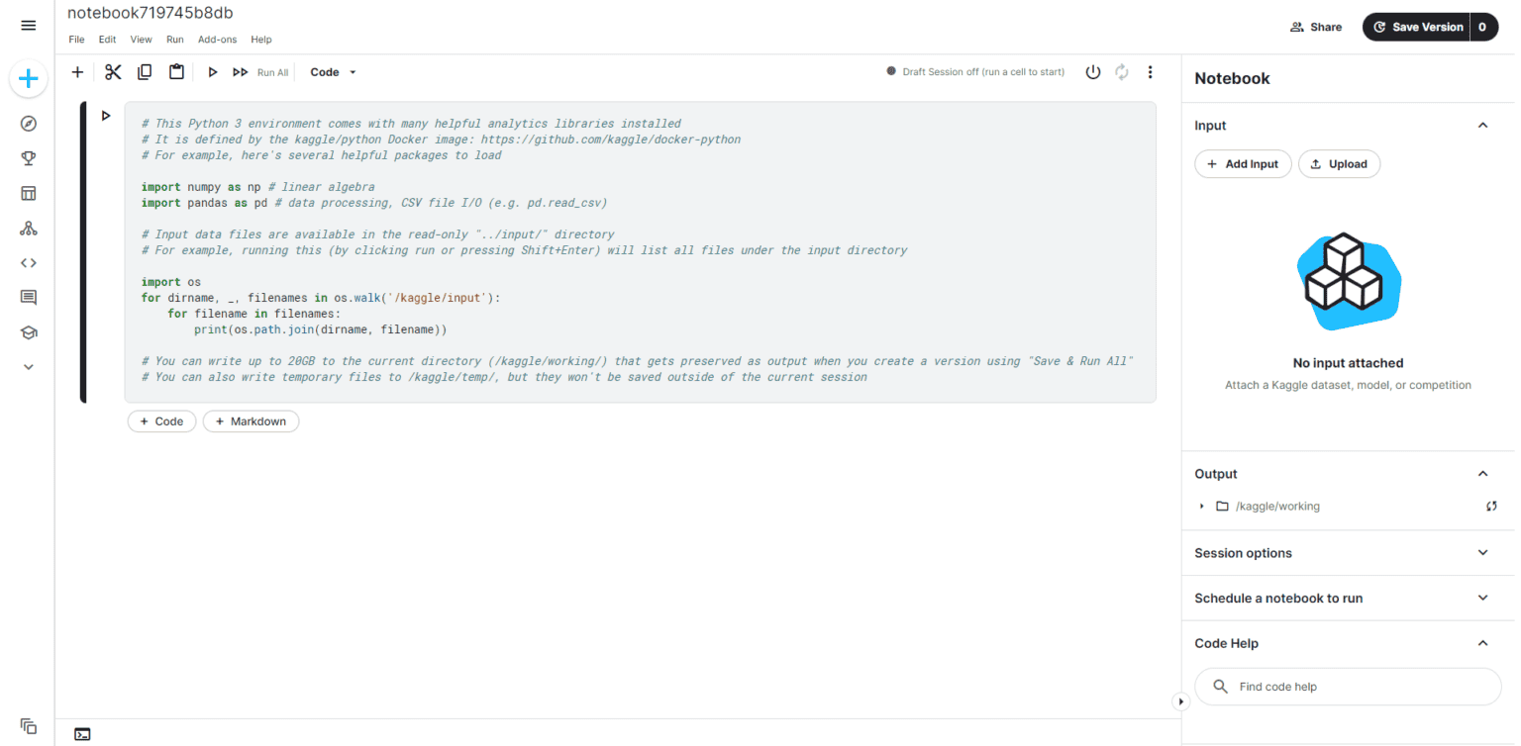Toggle the session power switch
The height and width of the screenshot is (746, 1521).
point(1092,71)
